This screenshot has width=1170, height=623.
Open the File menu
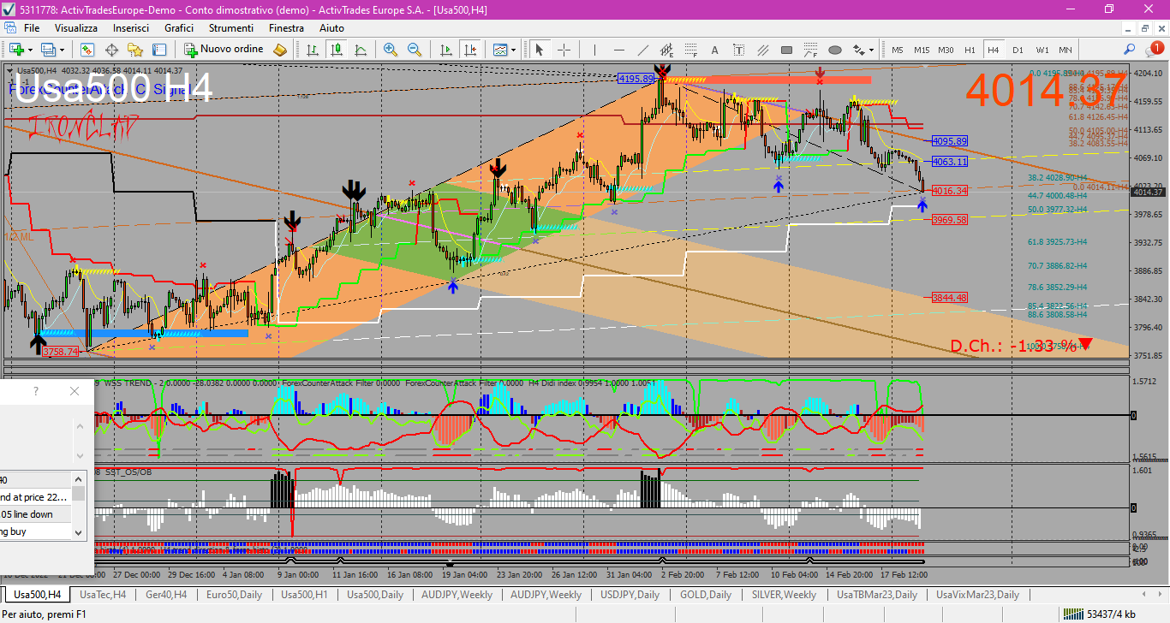[x=31, y=27]
